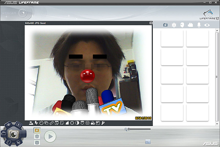
Task: Click the gallery scrollbar down arrow
Action: (x=217, y=124)
